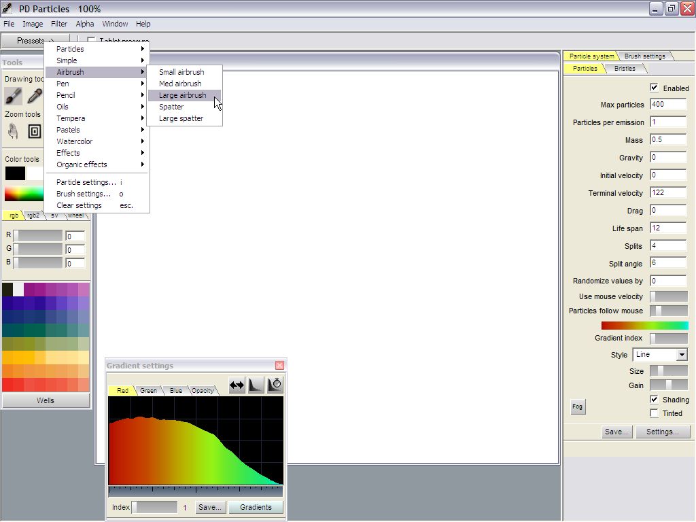Enable the Tinted checkbox
696x522 pixels.
point(655,413)
